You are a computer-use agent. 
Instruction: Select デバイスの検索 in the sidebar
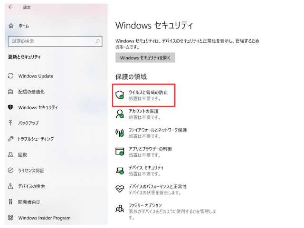(31, 186)
